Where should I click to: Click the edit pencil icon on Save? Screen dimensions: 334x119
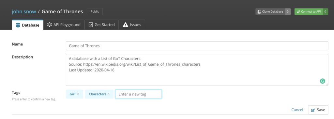point(313,110)
